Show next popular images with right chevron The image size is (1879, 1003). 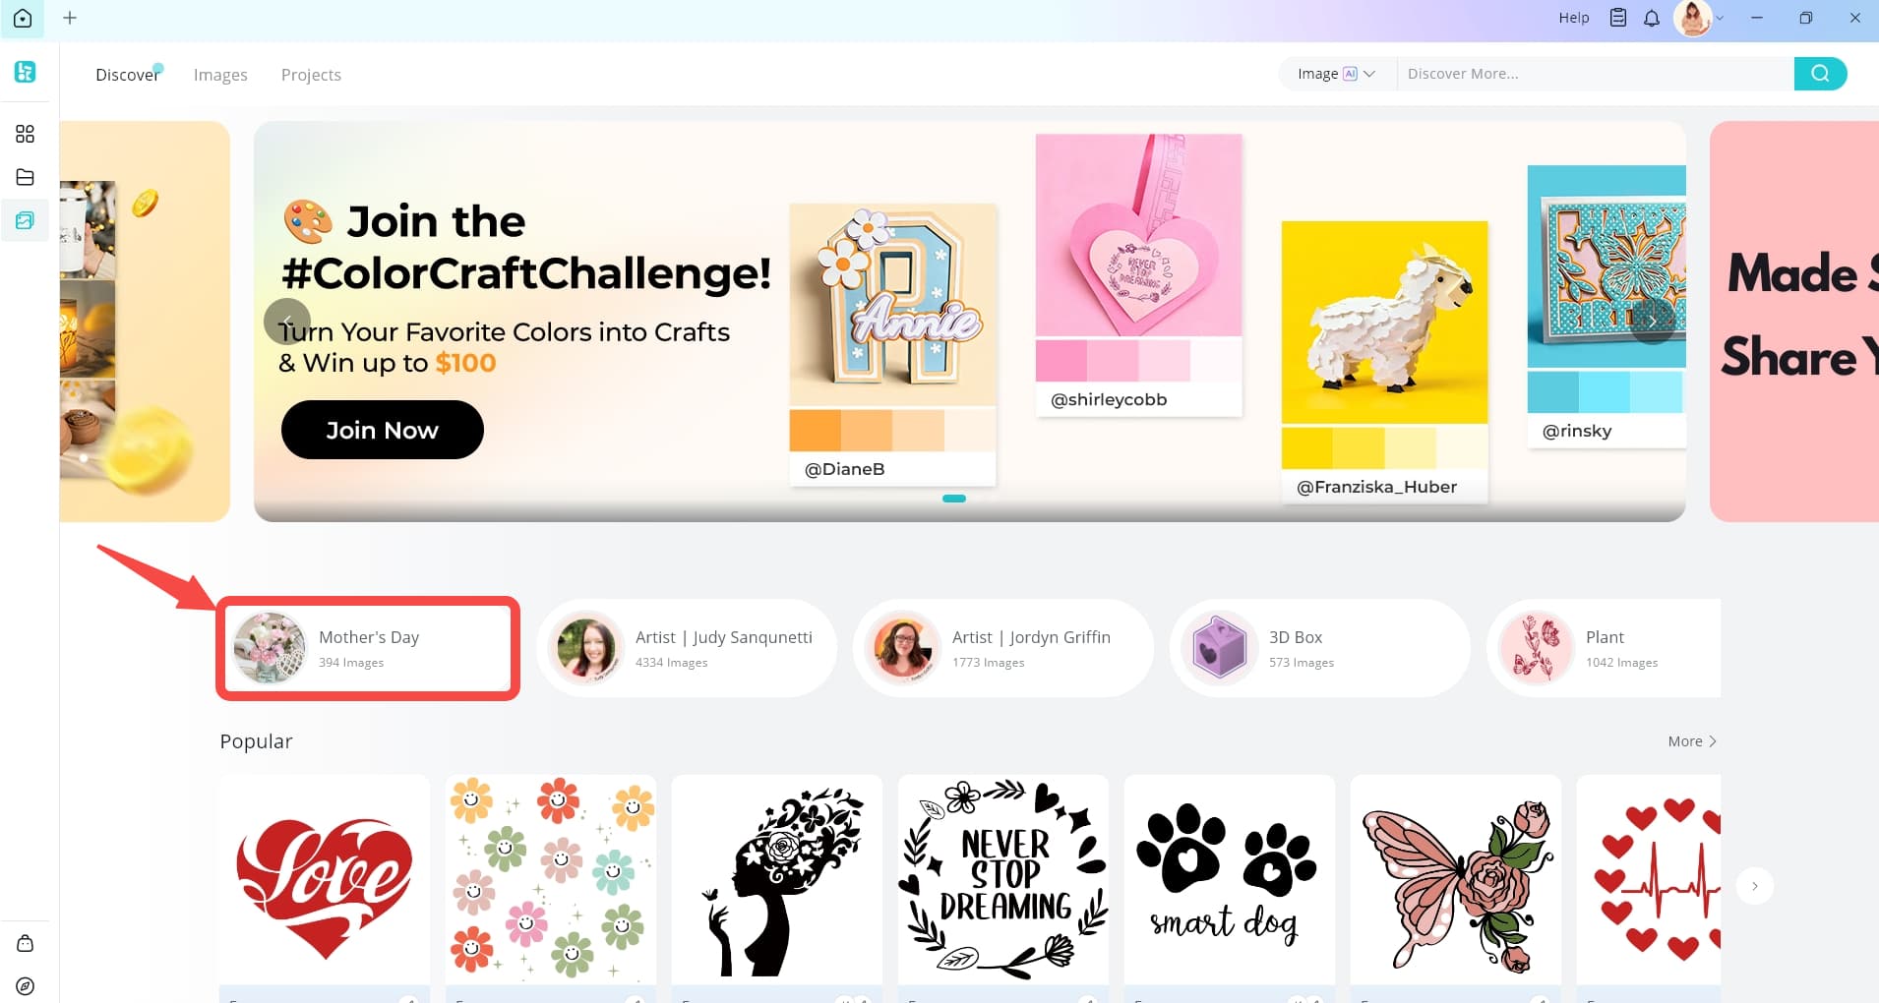point(1754,886)
